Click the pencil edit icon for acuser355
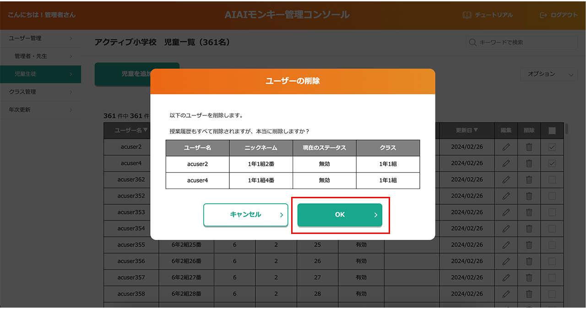 tap(506, 245)
